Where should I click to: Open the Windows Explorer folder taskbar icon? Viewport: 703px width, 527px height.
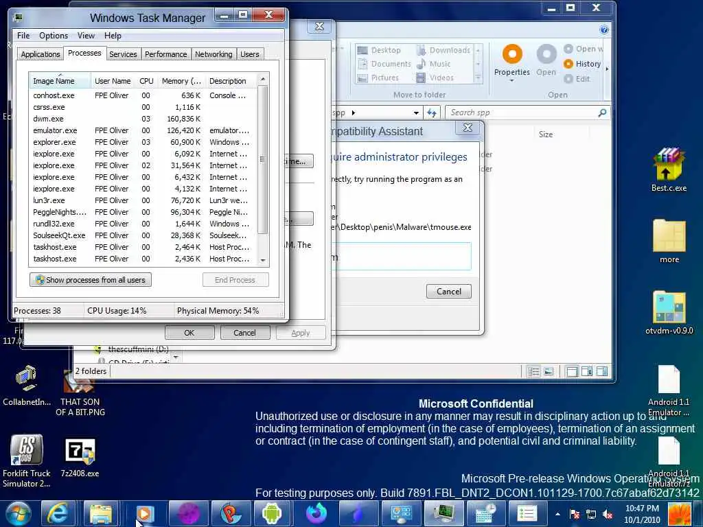pyautogui.click(x=101, y=513)
